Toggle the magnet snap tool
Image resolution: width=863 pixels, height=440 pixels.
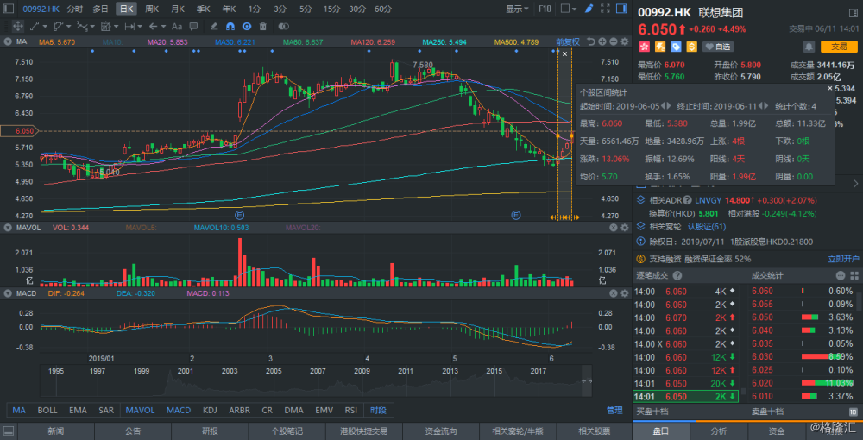coord(230,26)
